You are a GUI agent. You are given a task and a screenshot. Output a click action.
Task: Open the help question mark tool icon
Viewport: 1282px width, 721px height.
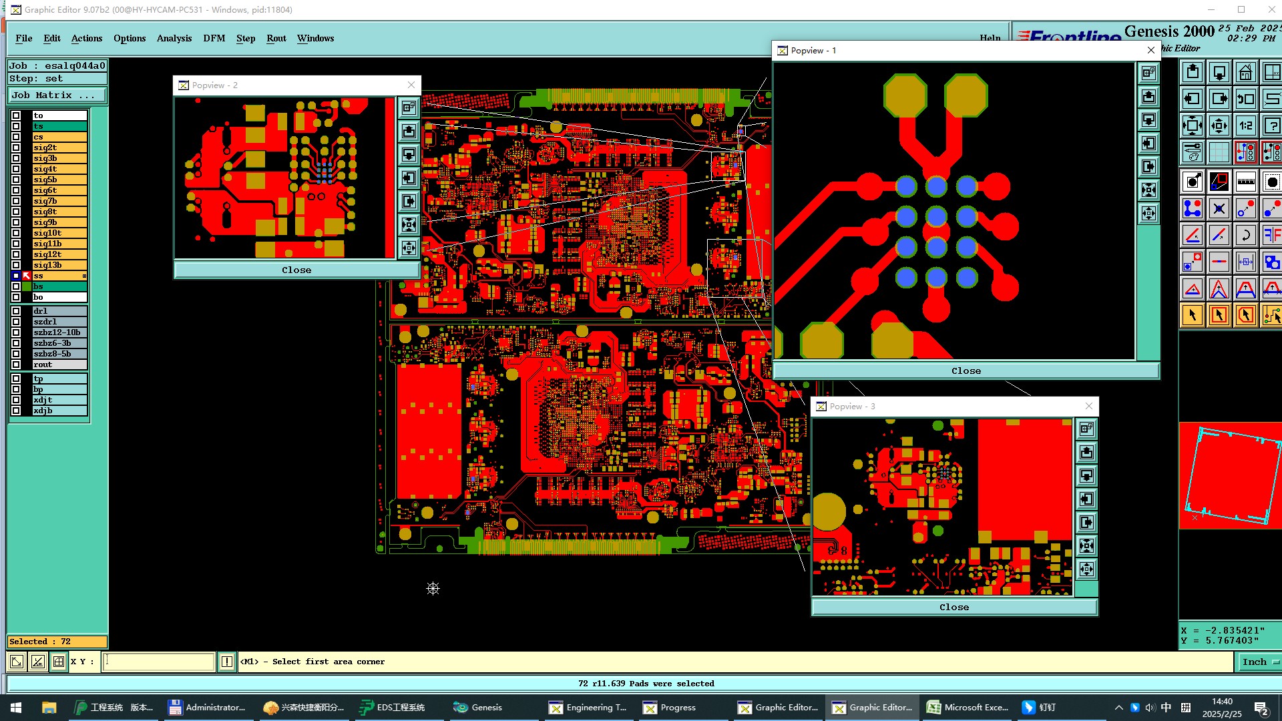[1272, 126]
